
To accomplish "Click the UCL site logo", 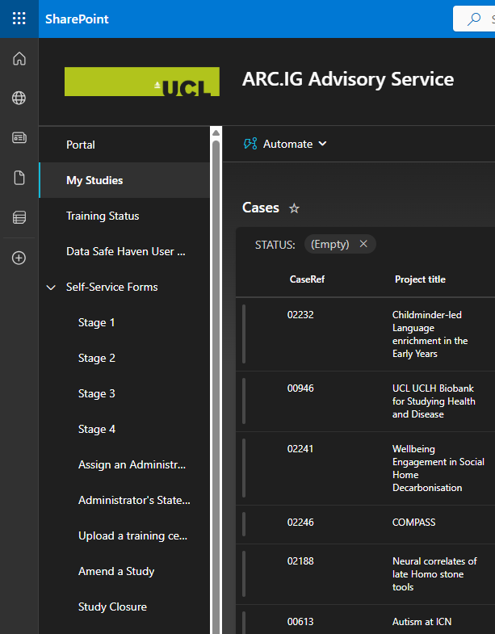I will click(141, 82).
